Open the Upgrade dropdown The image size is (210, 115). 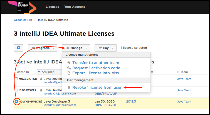(x=43, y=48)
